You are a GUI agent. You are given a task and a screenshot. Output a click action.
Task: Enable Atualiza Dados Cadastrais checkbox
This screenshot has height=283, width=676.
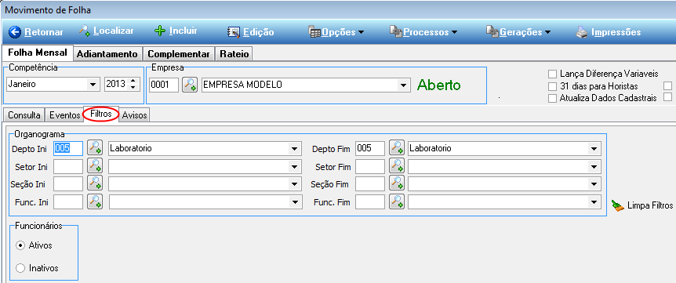(x=552, y=98)
